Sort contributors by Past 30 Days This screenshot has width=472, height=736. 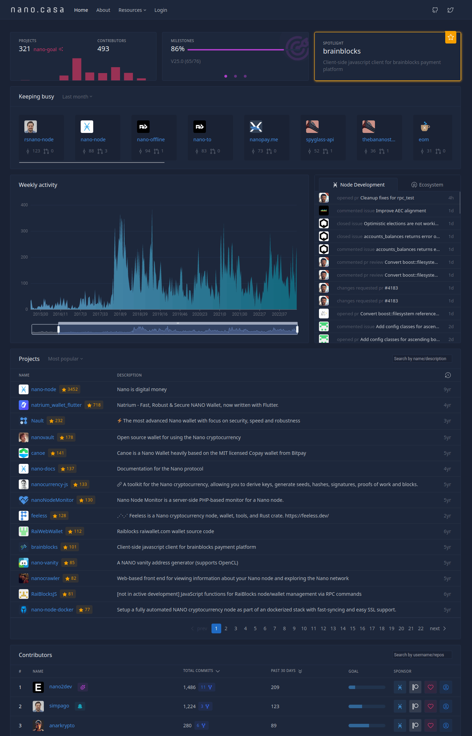(x=286, y=671)
